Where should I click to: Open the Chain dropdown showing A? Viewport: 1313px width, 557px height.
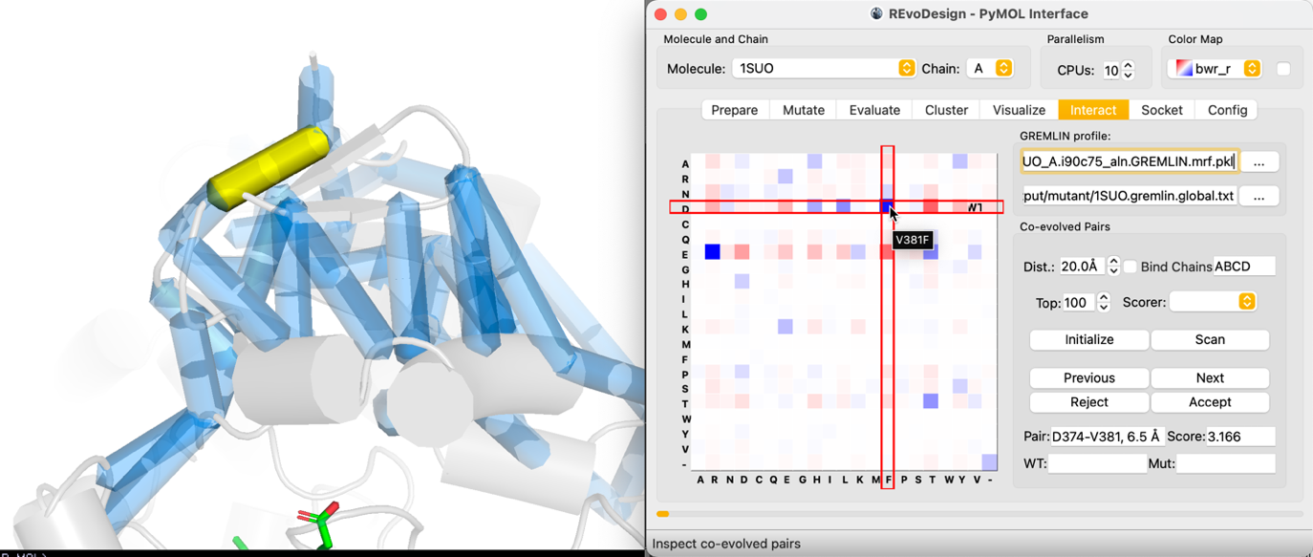[989, 69]
